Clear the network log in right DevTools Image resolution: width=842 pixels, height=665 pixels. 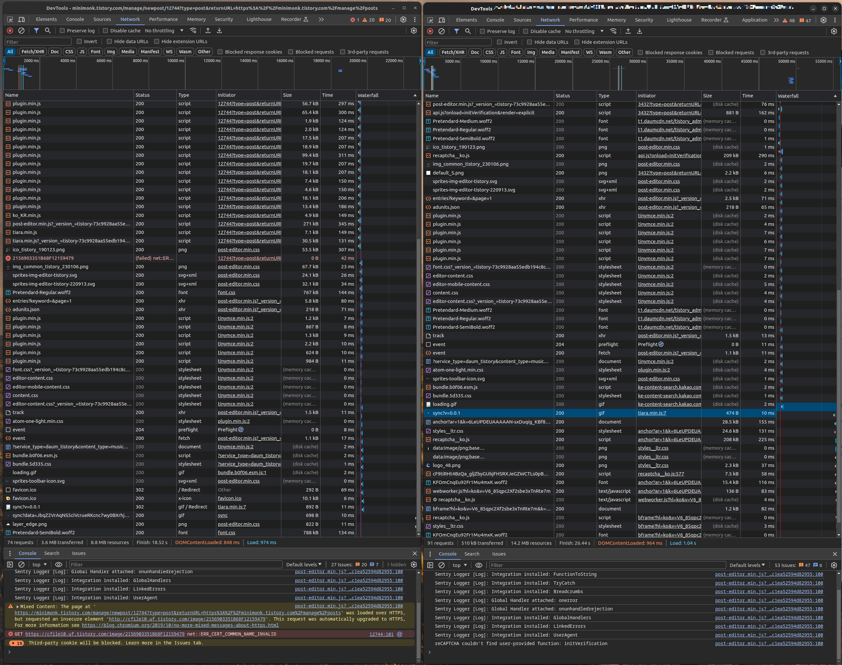441,31
